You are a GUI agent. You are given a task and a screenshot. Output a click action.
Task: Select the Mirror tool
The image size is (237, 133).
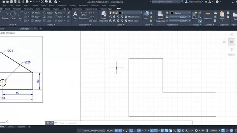tap(48, 17)
